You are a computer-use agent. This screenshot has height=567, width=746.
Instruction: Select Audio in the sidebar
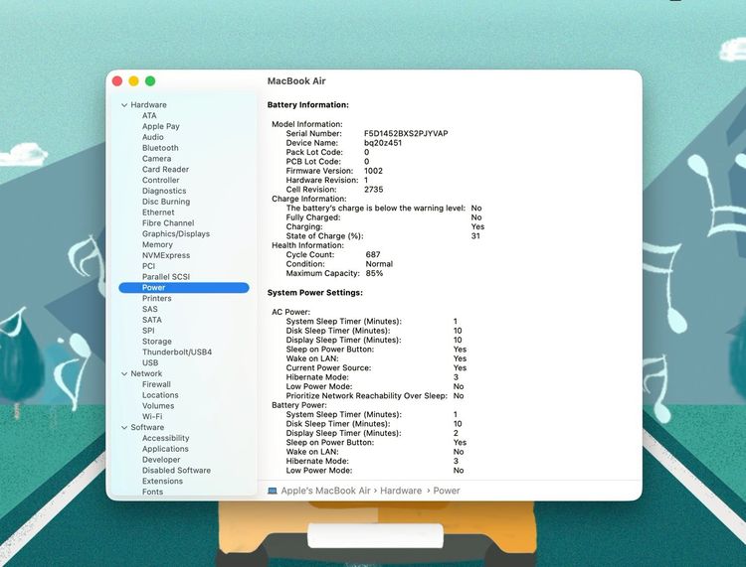153,137
